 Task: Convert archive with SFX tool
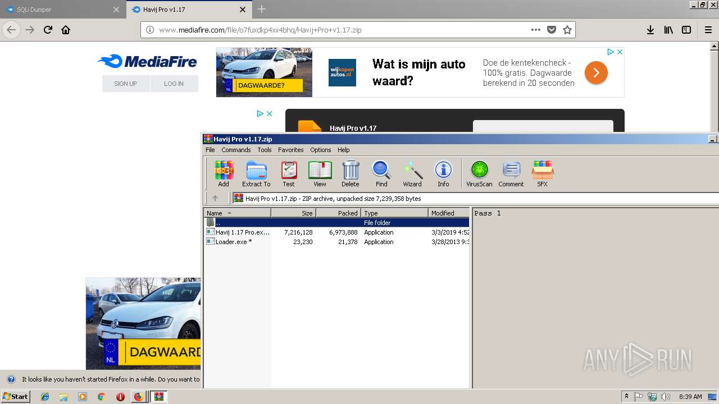542,173
